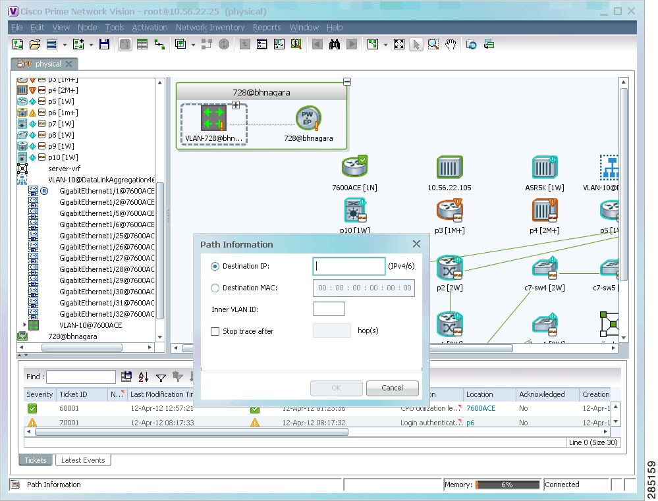658x501 pixels.
Task: Select the p6 [1m+] tree item
Action: [63, 113]
